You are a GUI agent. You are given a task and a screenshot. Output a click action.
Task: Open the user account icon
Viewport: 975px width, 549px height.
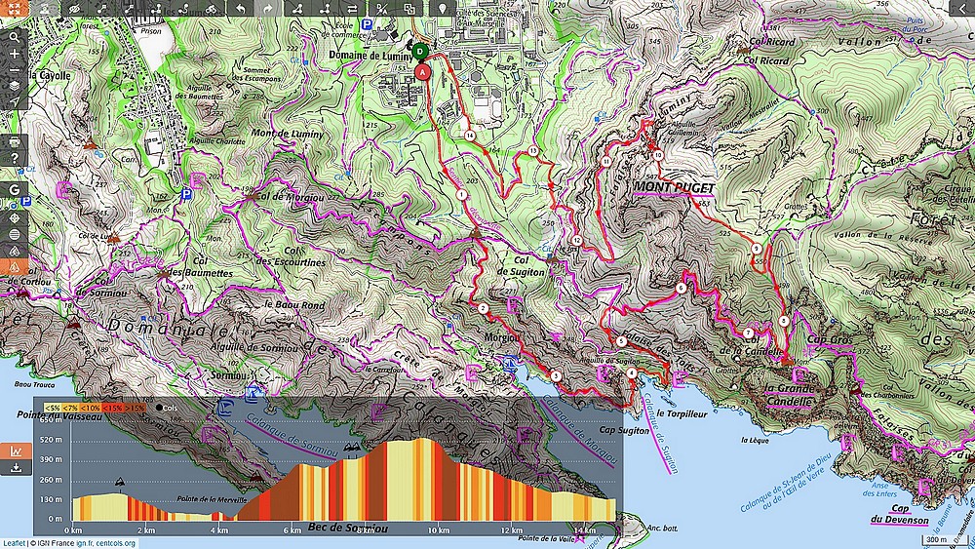pyautogui.click(x=45, y=8)
